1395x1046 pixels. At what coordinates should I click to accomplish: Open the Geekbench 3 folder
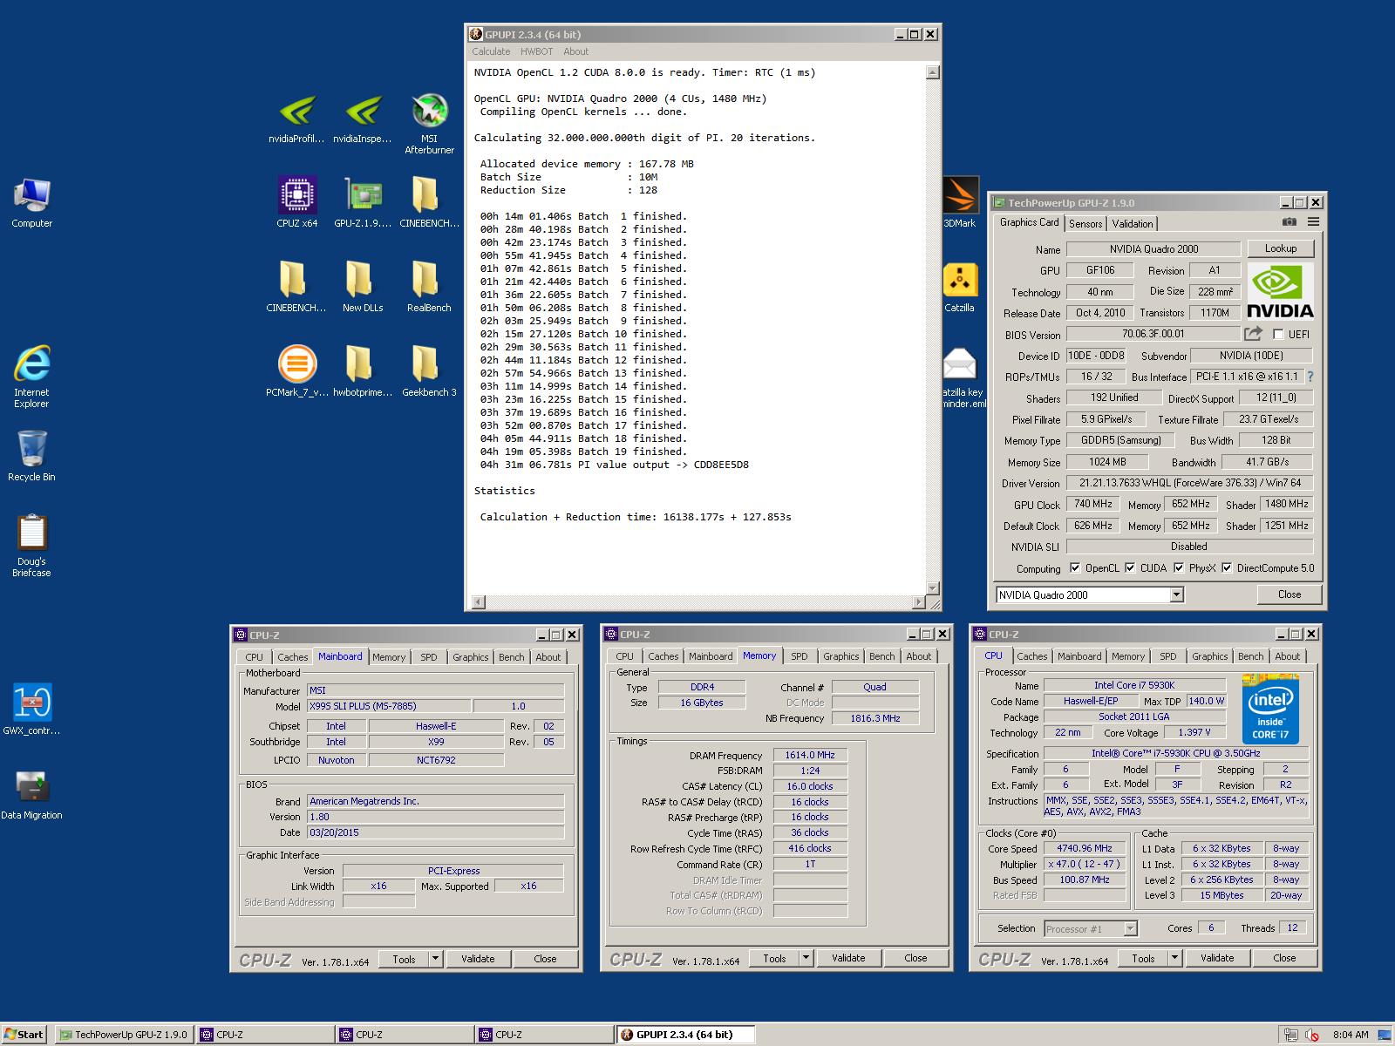[429, 371]
